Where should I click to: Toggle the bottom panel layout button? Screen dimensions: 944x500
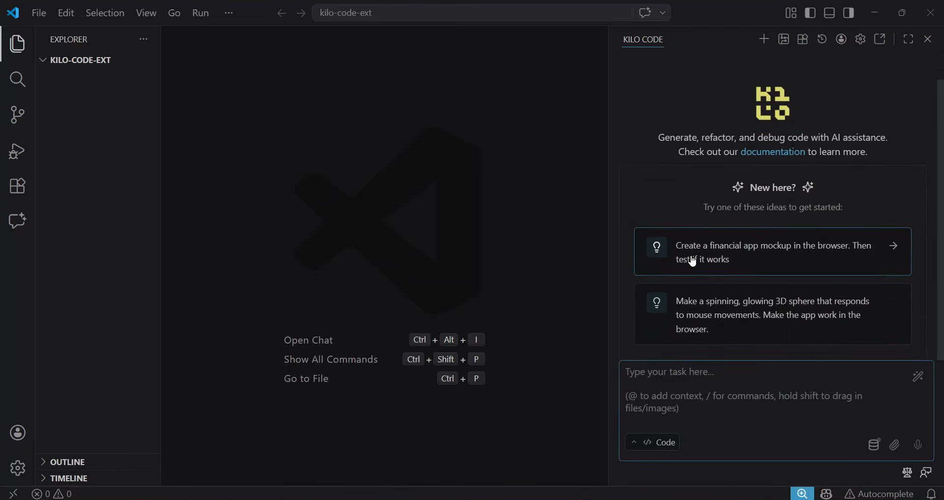tap(829, 13)
